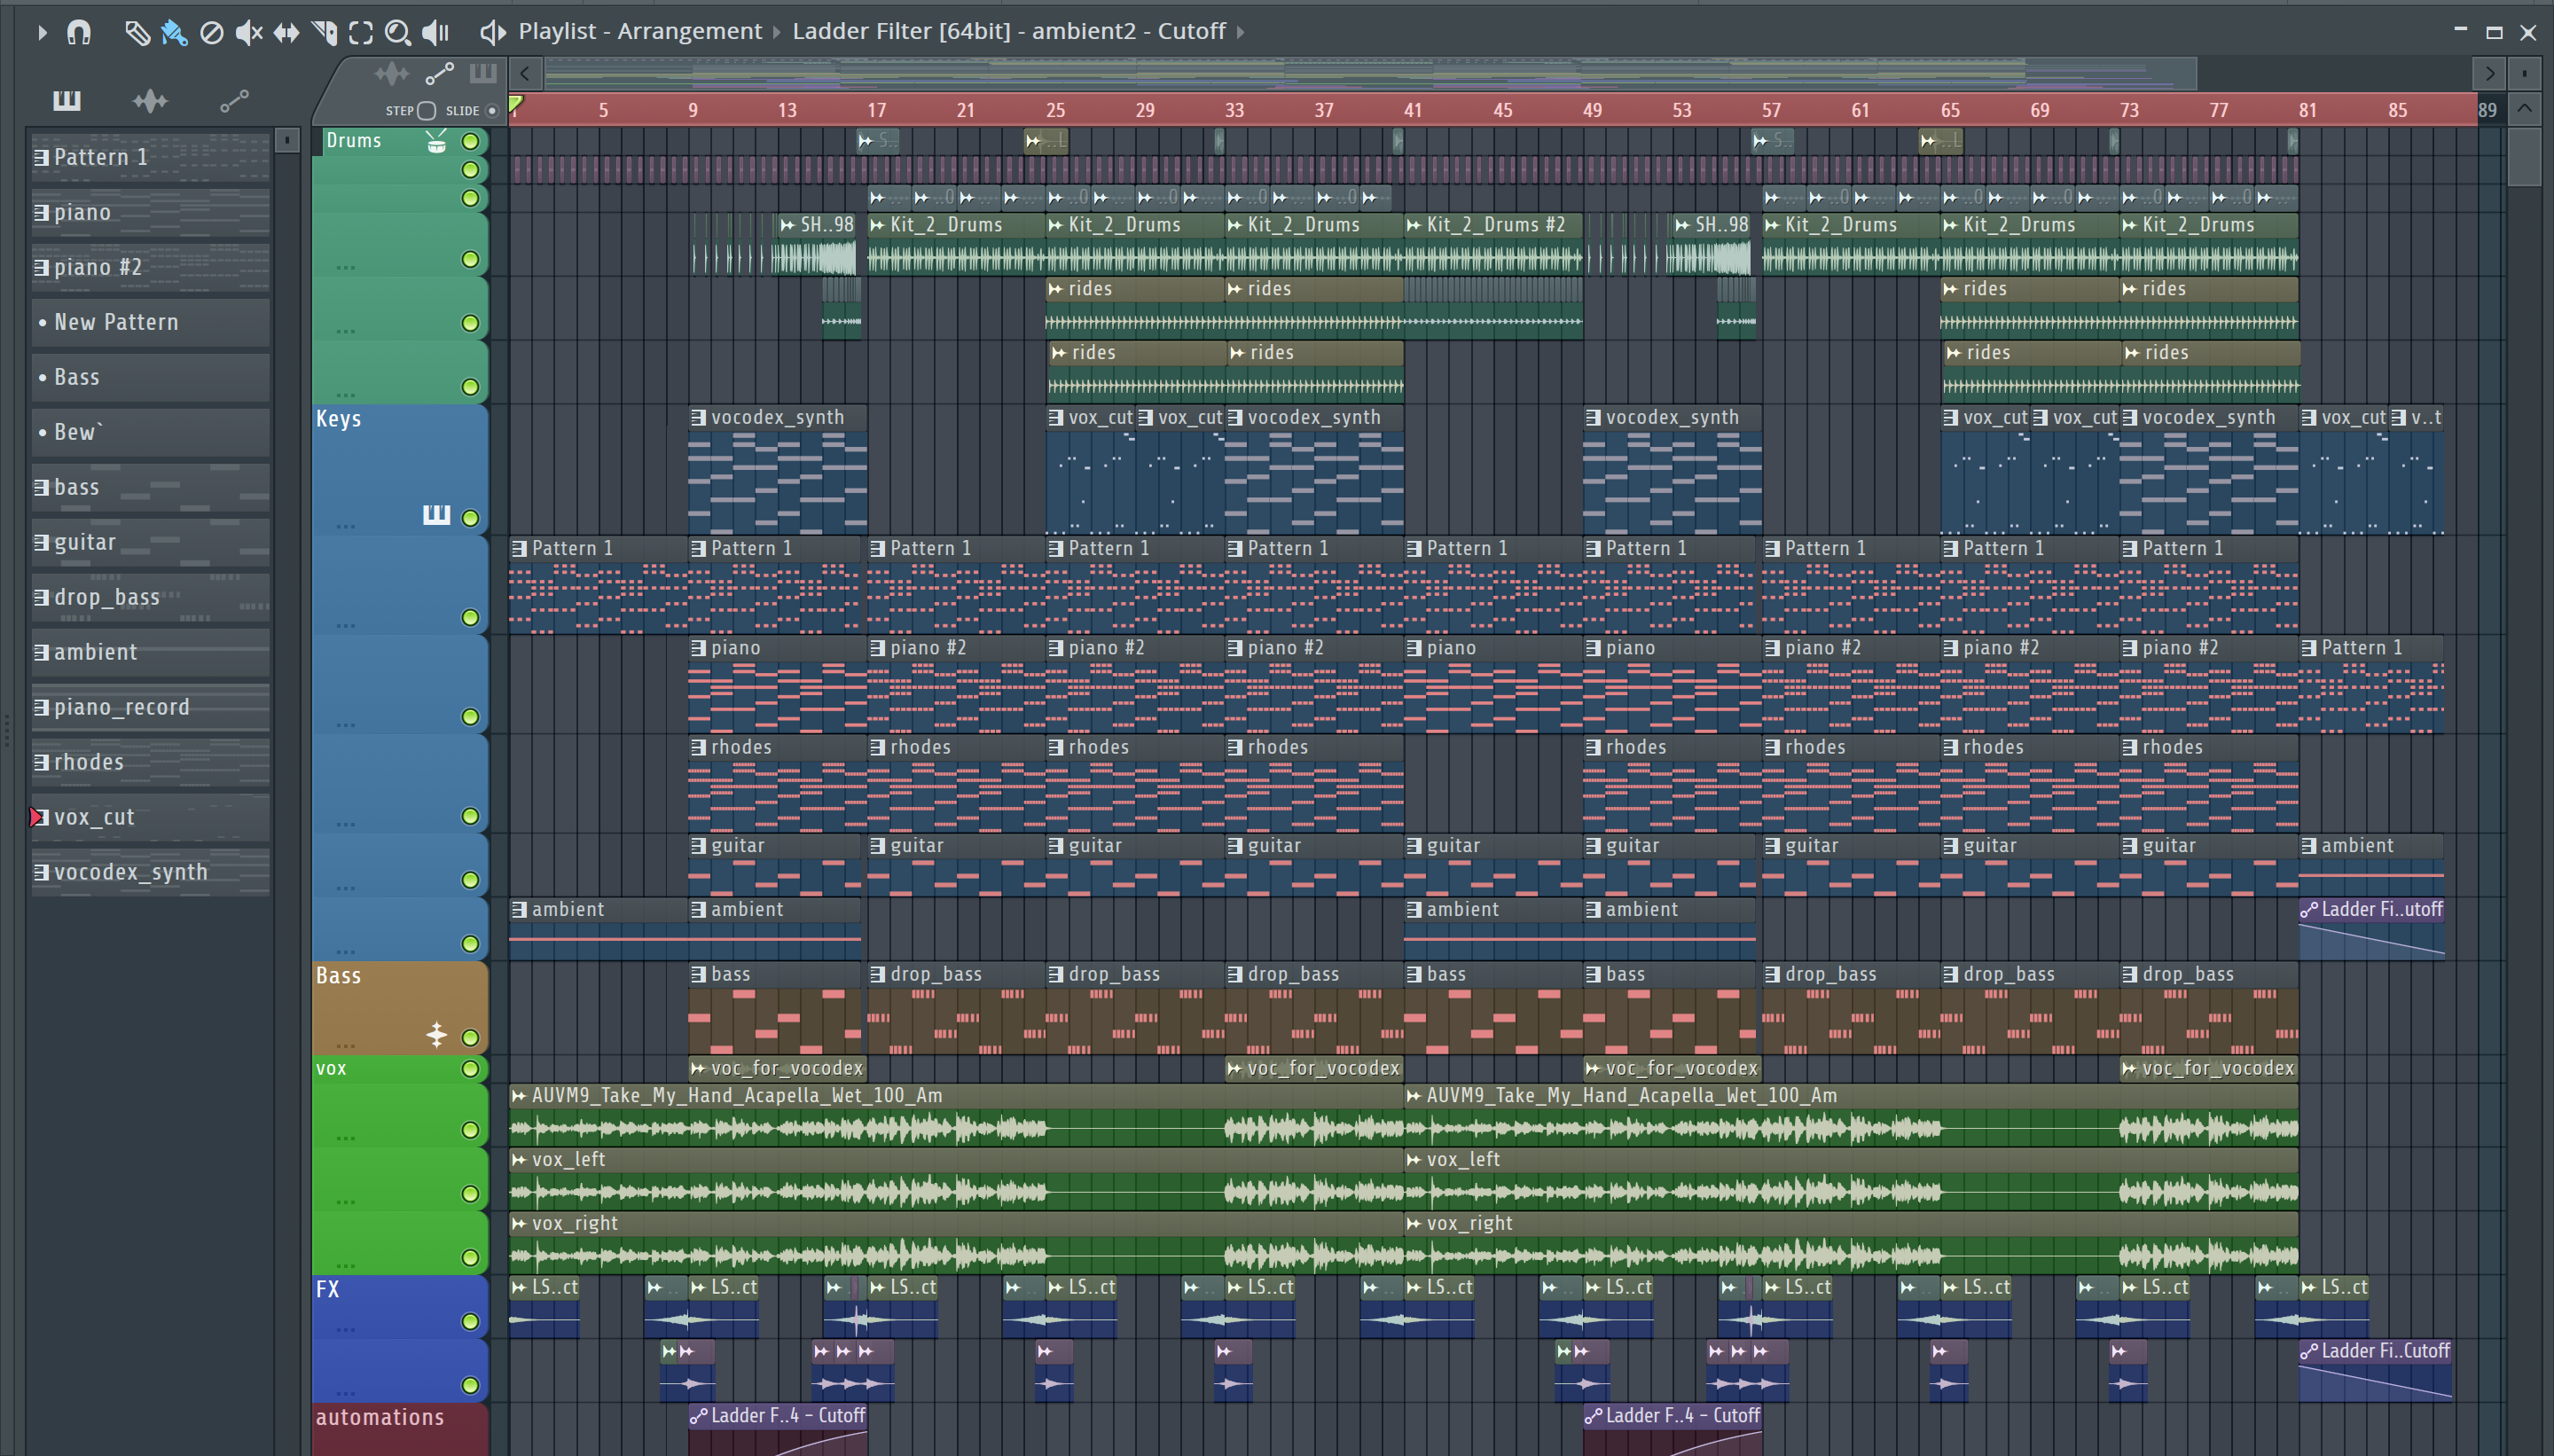Toggle the magnet snap icon
Image resolution: width=2554 pixels, height=1456 pixels.
[79, 32]
